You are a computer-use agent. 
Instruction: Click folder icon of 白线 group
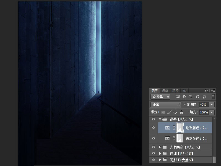point(165,154)
